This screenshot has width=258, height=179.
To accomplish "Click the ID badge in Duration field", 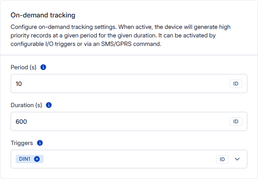I will [x=236, y=122].
